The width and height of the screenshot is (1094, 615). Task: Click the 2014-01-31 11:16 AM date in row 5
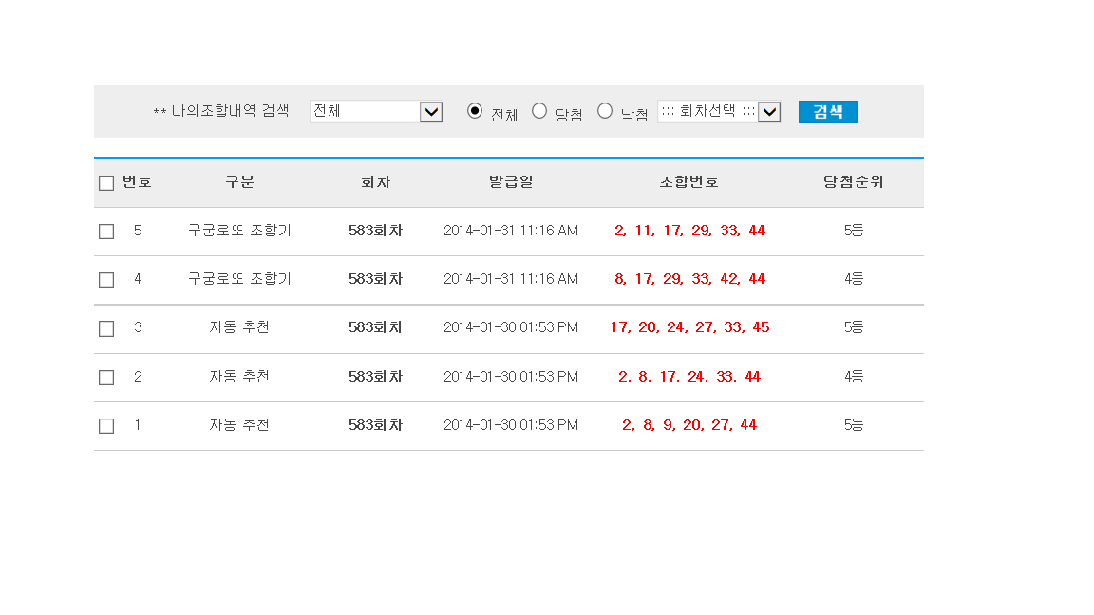point(511,231)
